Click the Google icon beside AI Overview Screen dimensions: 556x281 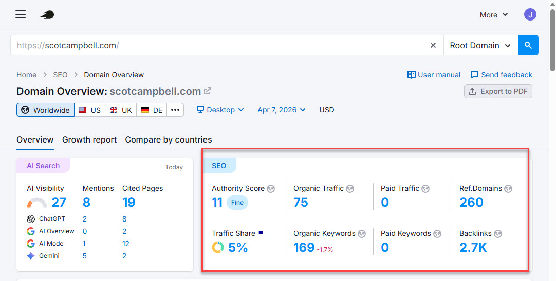pyautogui.click(x=31, y=231)
